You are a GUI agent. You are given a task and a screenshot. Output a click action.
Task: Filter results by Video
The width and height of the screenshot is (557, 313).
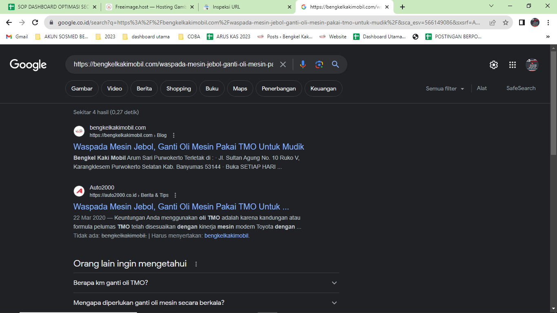click(x=115, y=88)
